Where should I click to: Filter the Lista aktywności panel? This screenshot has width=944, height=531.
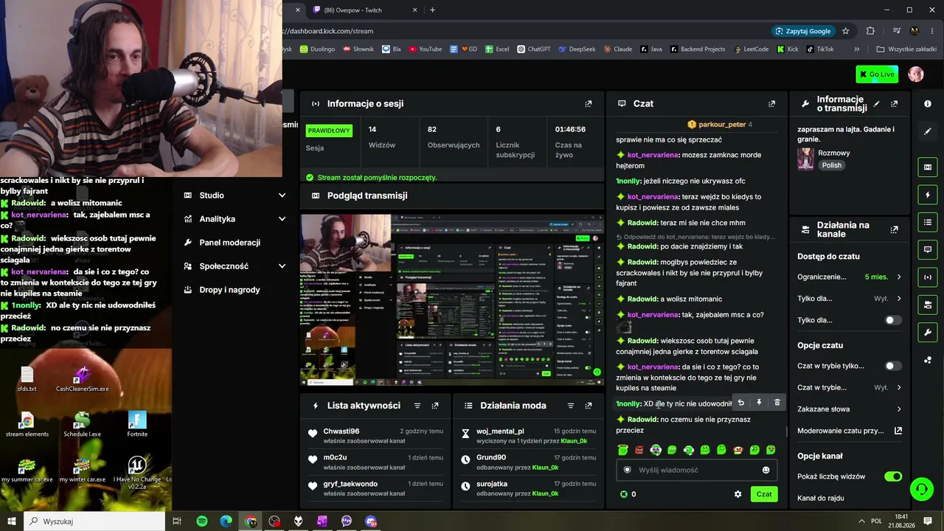tap(417, 406)
